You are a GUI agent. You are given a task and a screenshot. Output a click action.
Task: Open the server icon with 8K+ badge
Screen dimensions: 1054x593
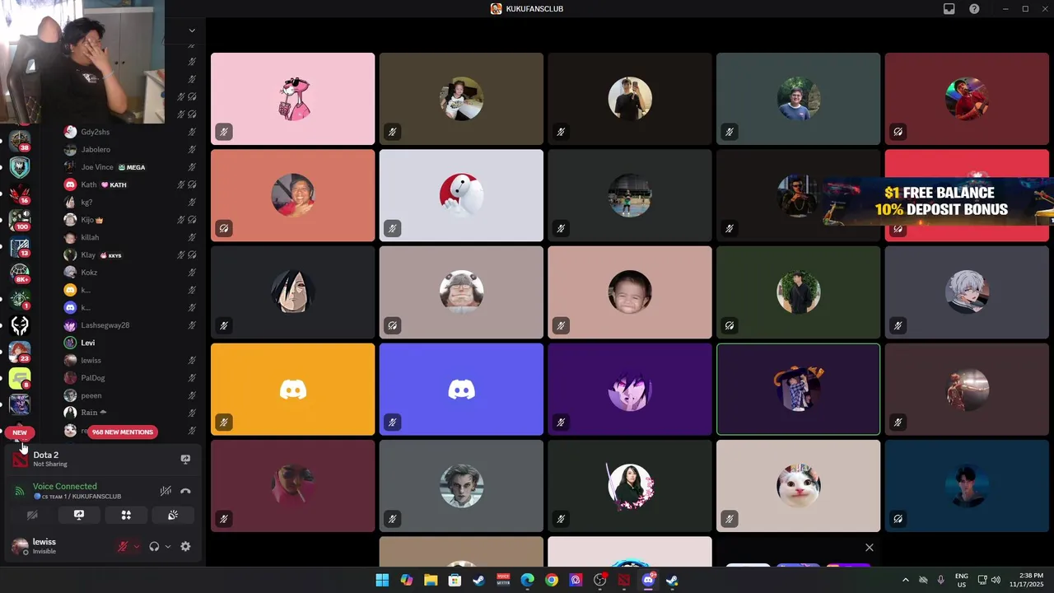(x=20, y=272)
